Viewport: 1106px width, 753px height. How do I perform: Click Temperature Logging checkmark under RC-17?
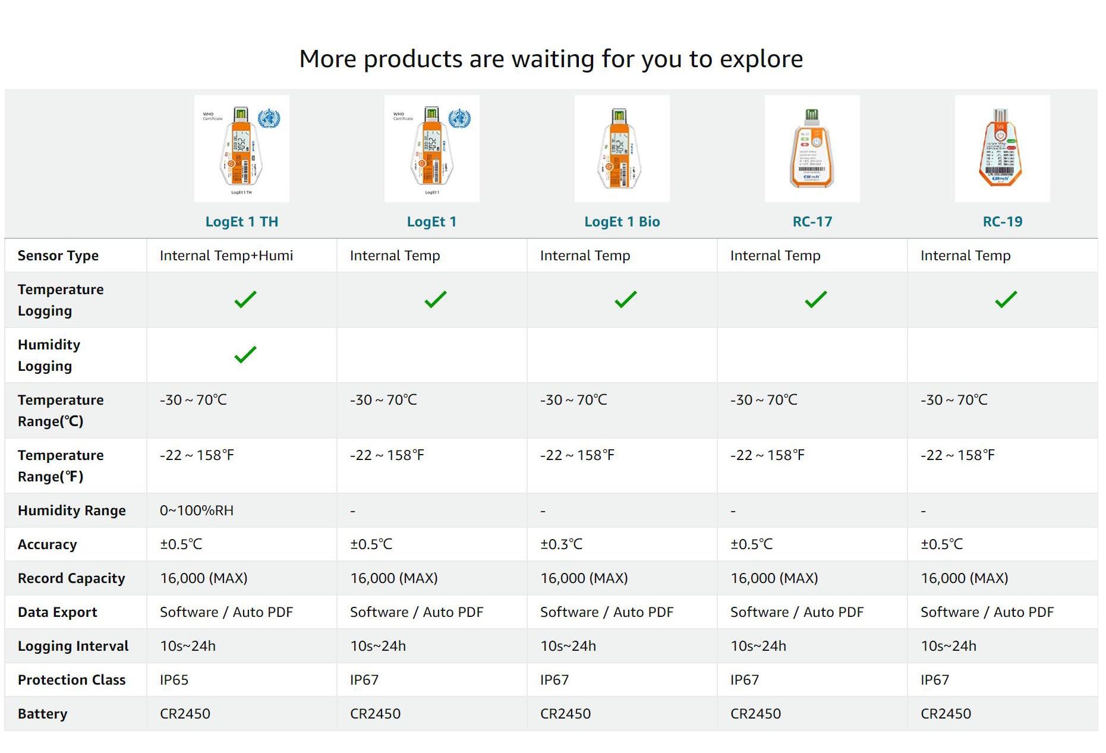(815, 300)
